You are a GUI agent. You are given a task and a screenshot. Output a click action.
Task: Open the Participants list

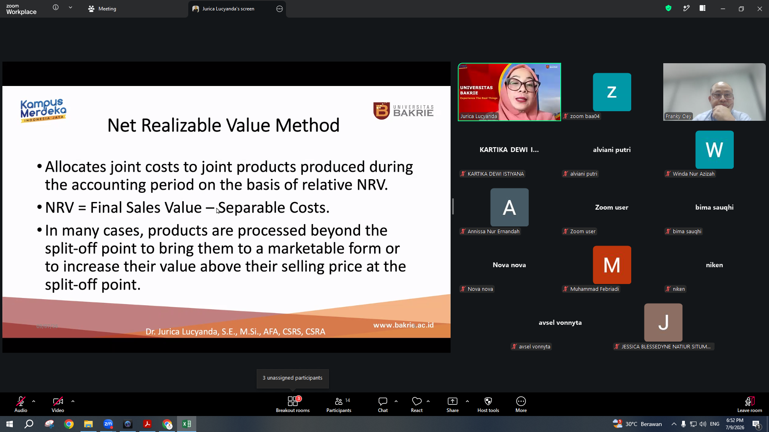pos(339,404)
